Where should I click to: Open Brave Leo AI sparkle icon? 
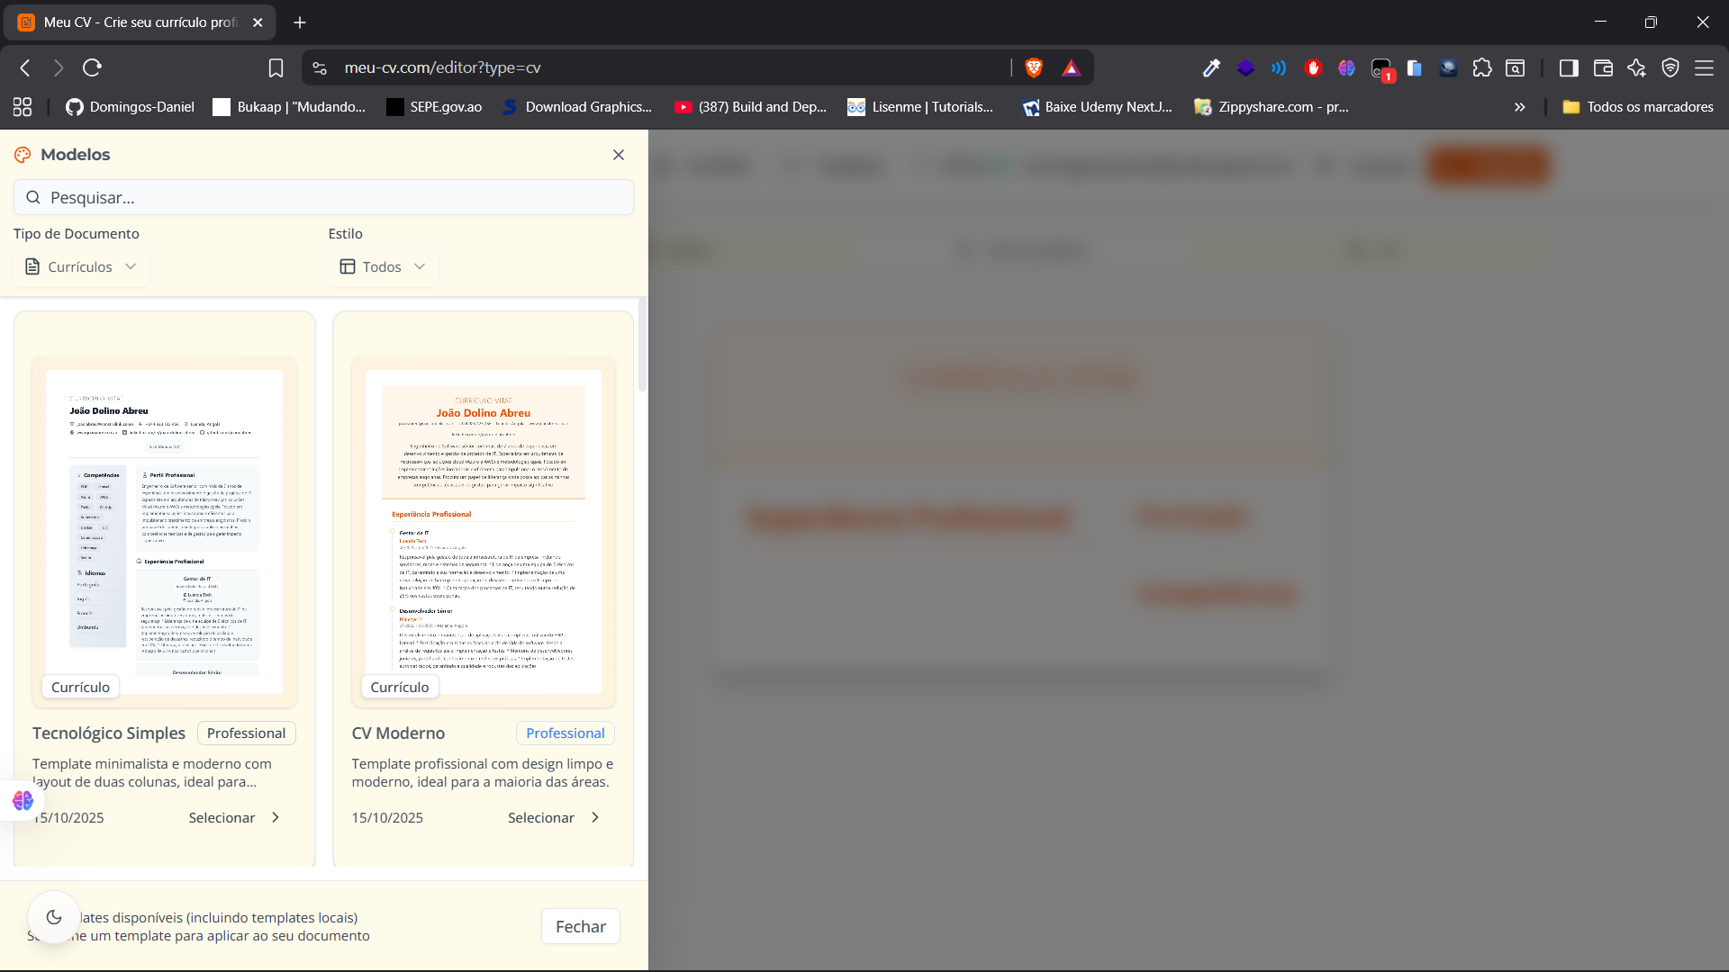(1635, 67)
